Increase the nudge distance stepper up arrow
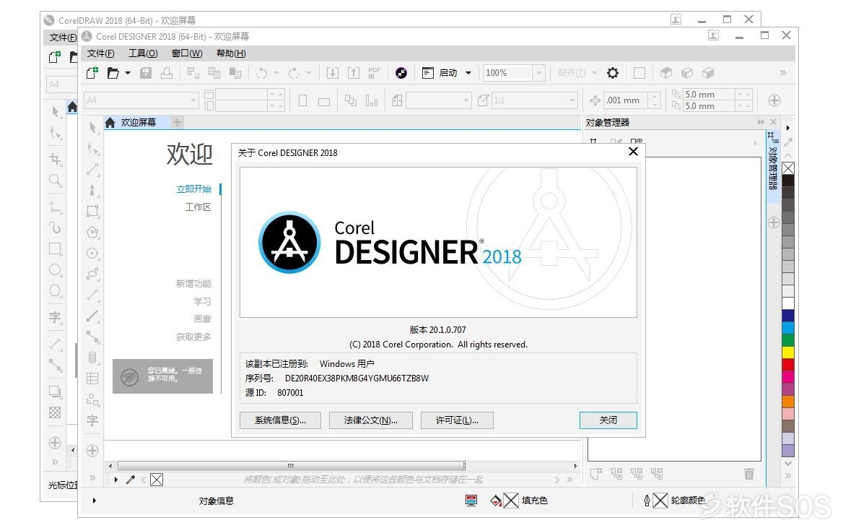The image size is (843, 528). tap(655, 96)
